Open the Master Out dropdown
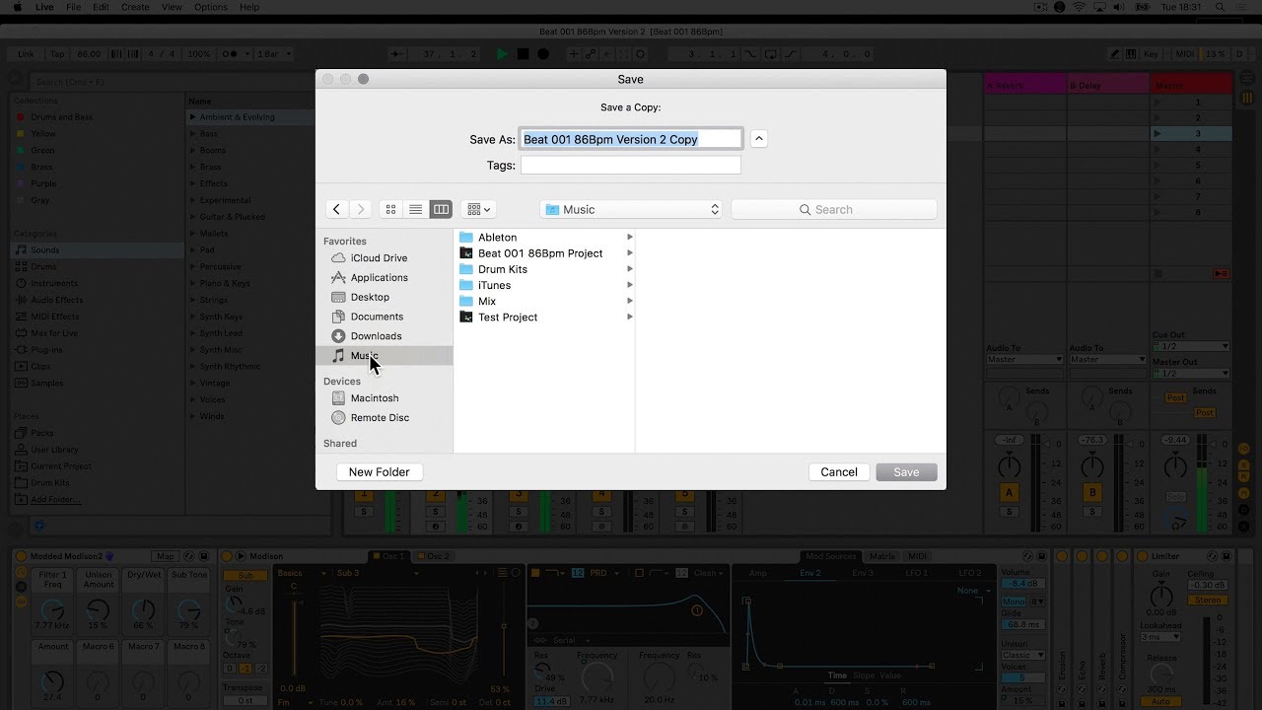Viewport: 1262px width, 710px height. click(x=1192, y=374)
